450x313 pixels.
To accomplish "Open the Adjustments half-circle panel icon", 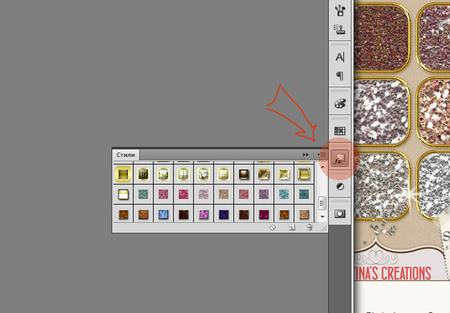I will (x=340, y=187).
